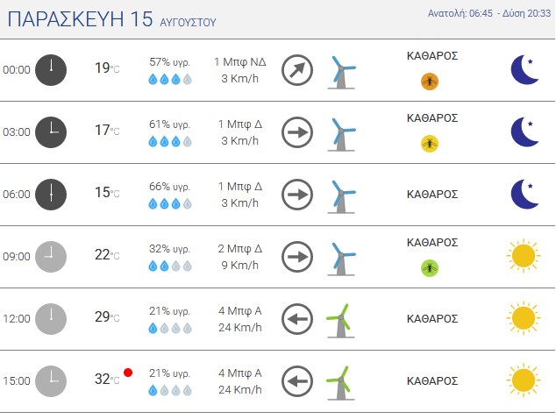556x419 pixels.
Task: Click the crescent moon icon at 06:00
Action: coord(524,194)
